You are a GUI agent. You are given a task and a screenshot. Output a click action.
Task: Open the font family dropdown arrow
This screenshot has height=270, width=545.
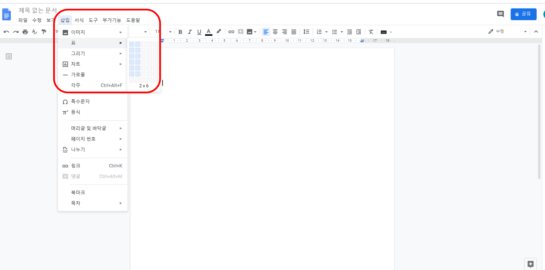145,32
